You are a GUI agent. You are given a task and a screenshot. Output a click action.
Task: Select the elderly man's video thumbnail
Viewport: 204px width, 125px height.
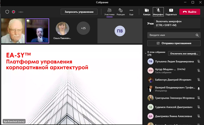tap(13, 31)
